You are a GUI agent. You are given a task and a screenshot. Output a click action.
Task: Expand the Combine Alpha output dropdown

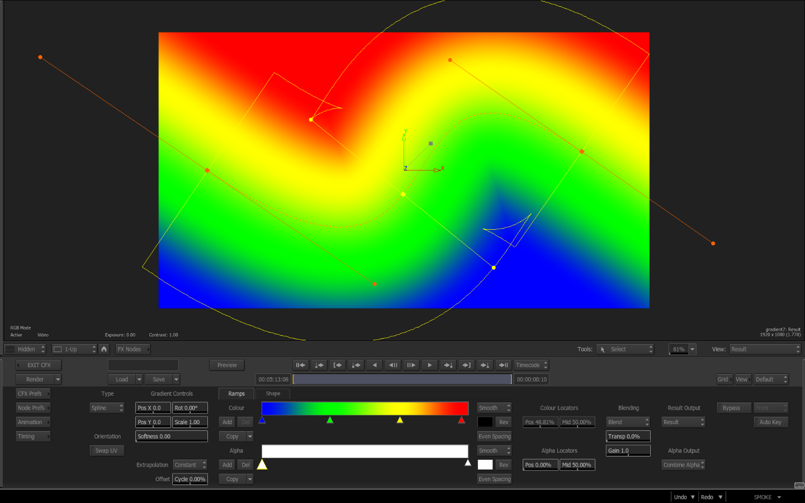point(683,465)
